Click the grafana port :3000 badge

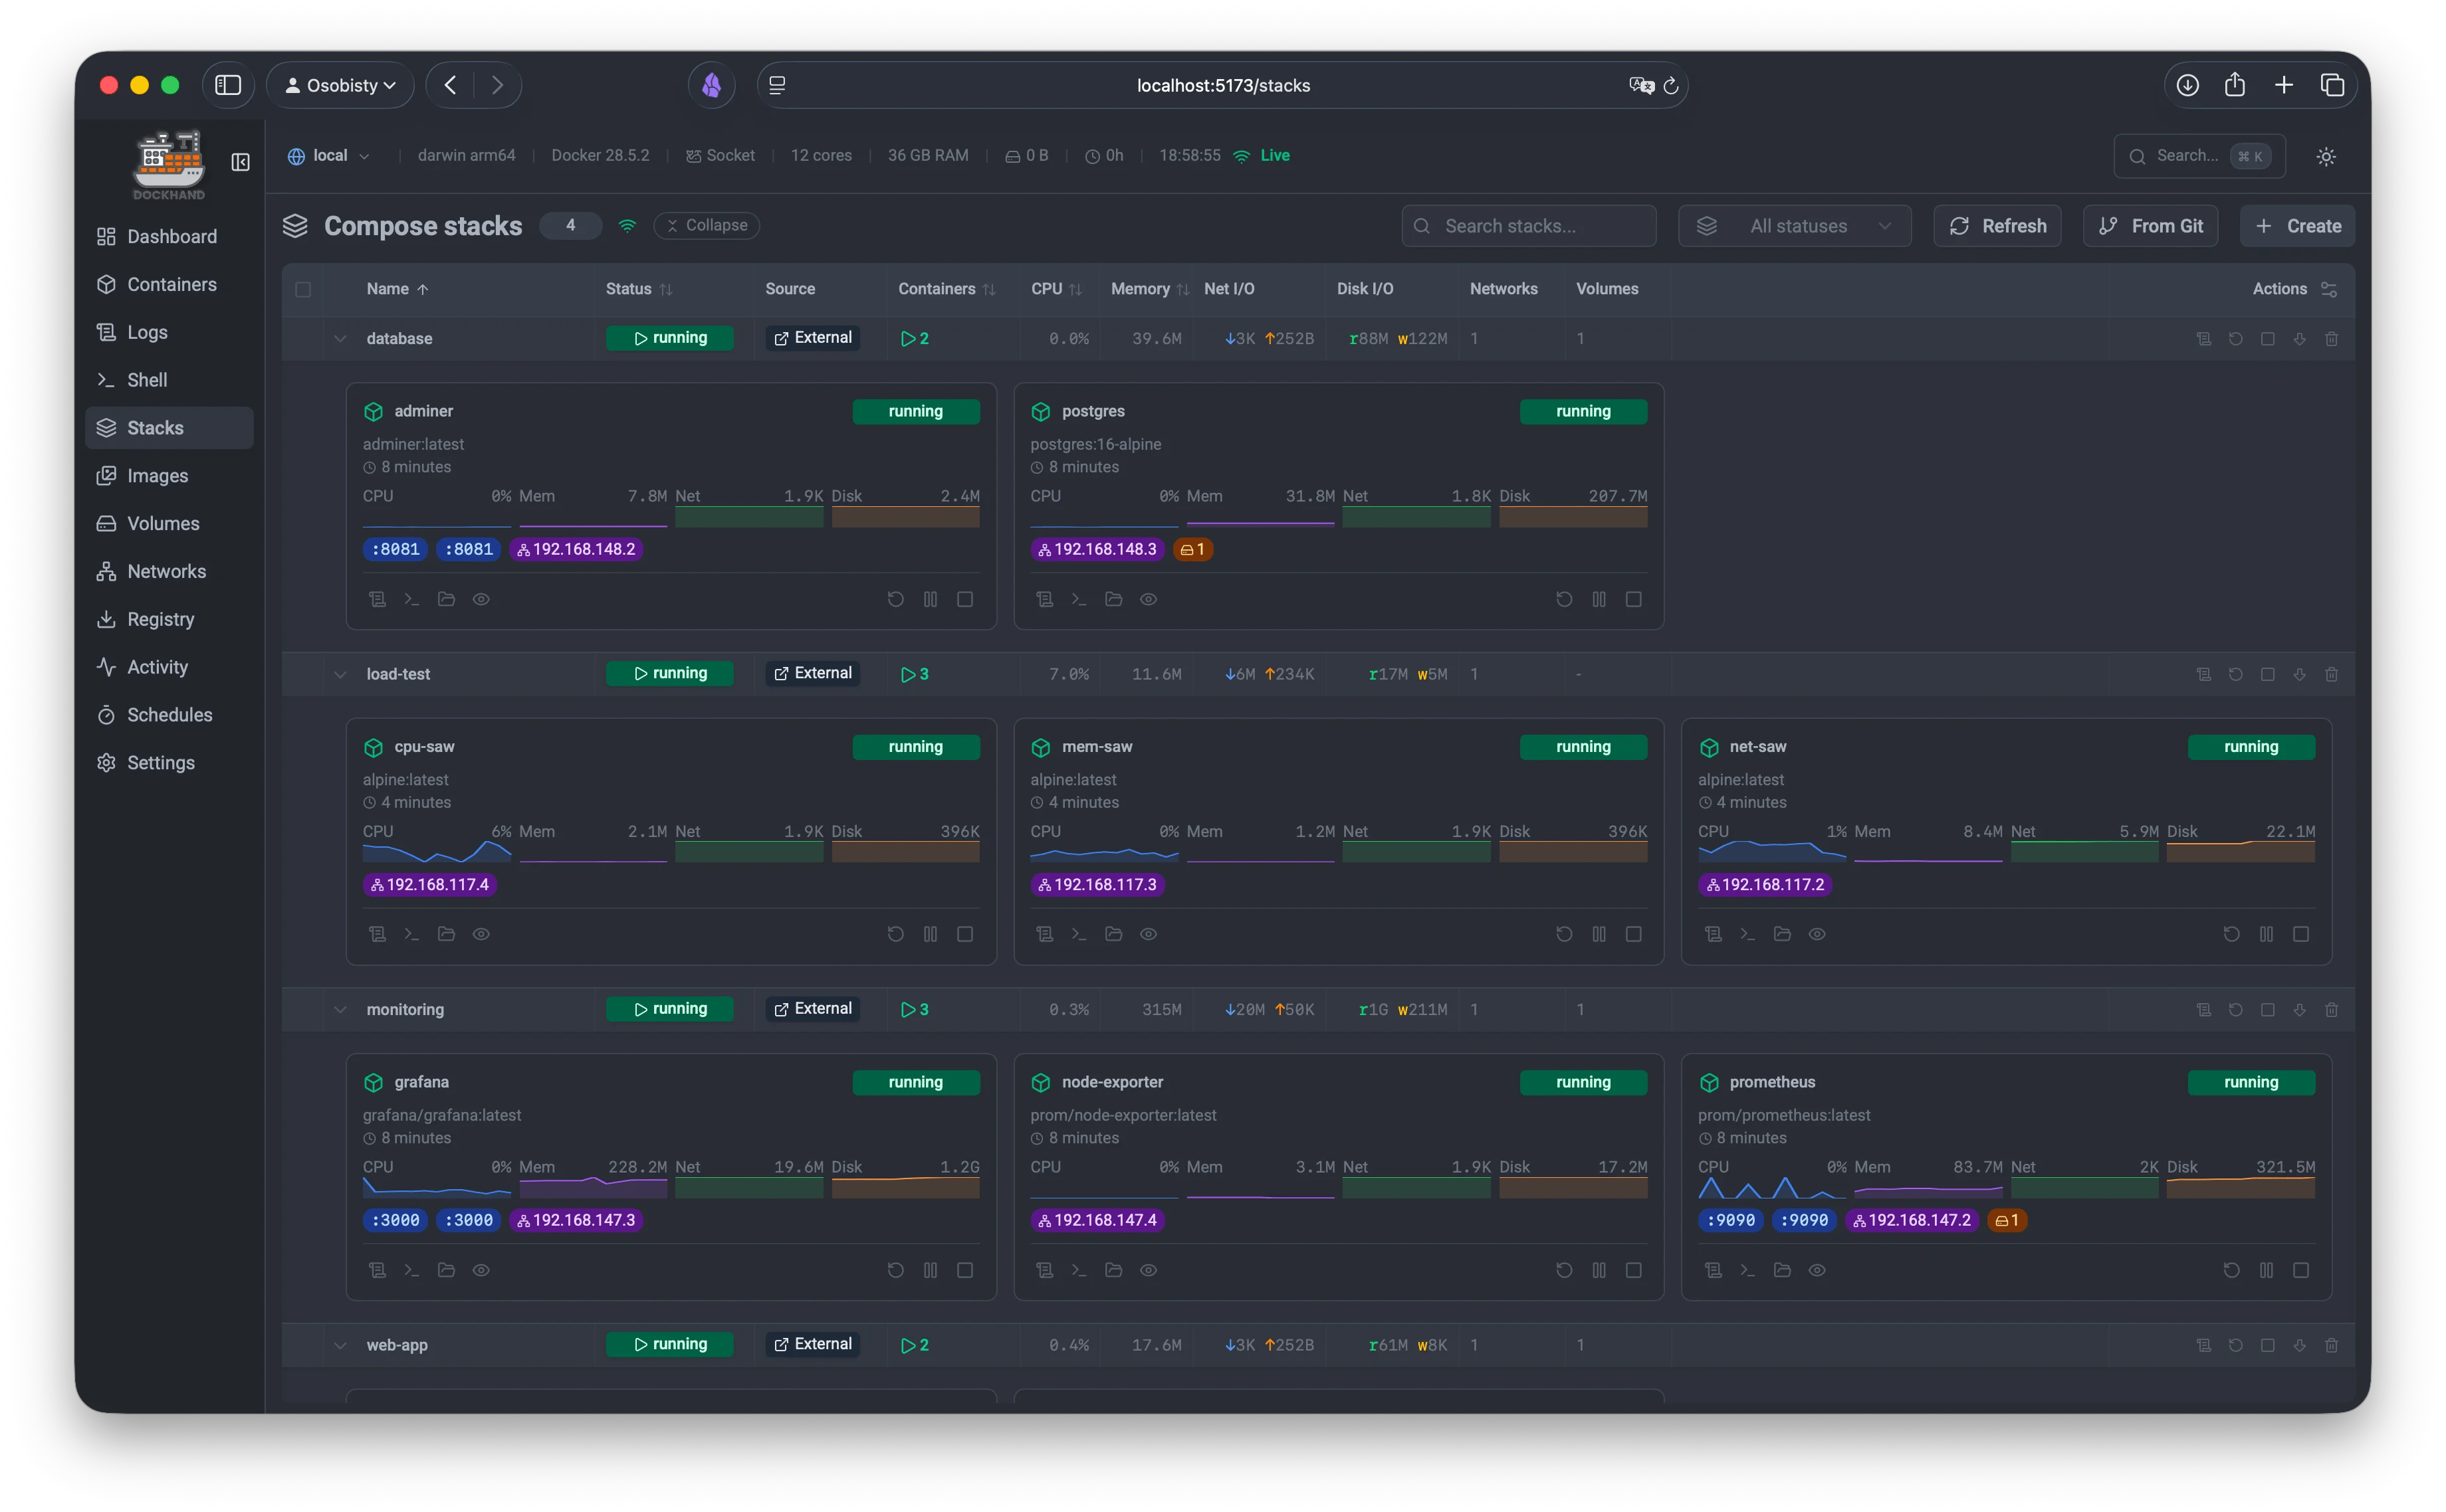[396, 1220]
